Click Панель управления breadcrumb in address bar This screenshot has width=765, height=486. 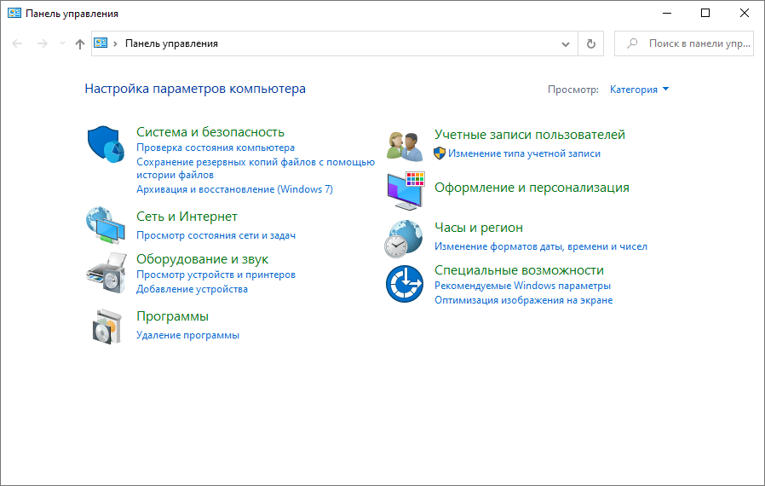click(171, 43)
